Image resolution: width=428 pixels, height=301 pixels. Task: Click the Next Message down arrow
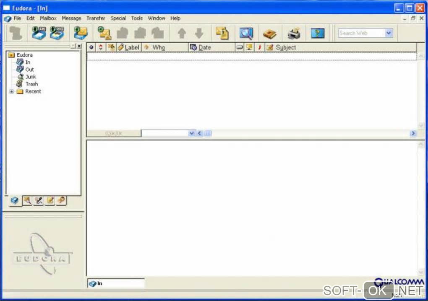(x=199, y=33)
